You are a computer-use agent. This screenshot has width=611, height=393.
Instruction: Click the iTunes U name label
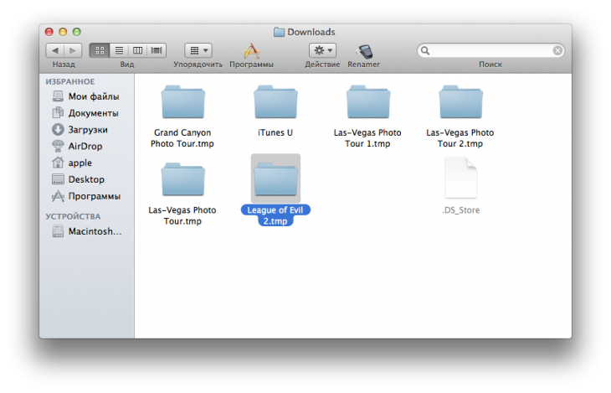point(275,132)
